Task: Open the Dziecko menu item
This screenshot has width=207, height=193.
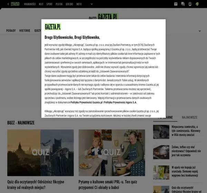Action: pyautogui.click(x=69, y=4)
